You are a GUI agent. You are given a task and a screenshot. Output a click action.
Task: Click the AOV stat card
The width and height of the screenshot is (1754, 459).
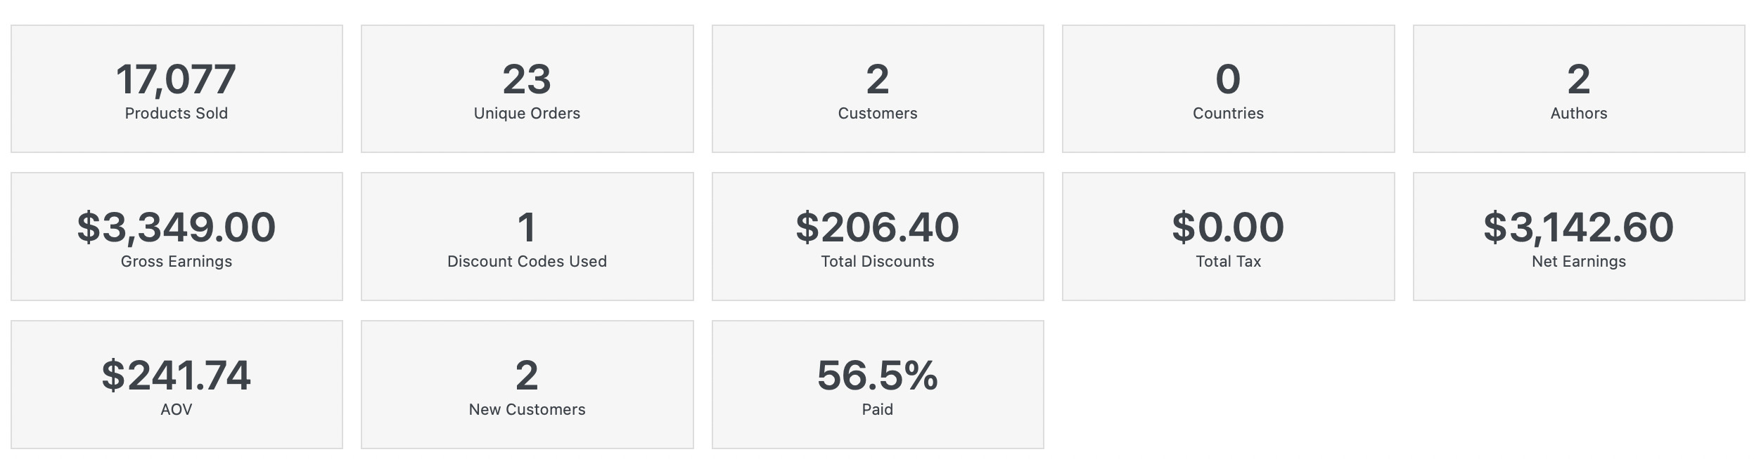pos(177,385)
